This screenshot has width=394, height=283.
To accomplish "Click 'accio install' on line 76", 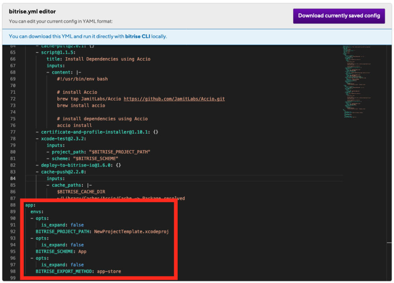I will coord(74,125).
